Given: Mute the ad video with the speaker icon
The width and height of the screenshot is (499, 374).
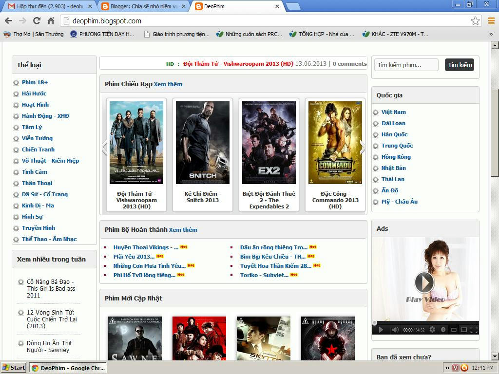Looking at the screenshot, I should click(x=395, y=330).
